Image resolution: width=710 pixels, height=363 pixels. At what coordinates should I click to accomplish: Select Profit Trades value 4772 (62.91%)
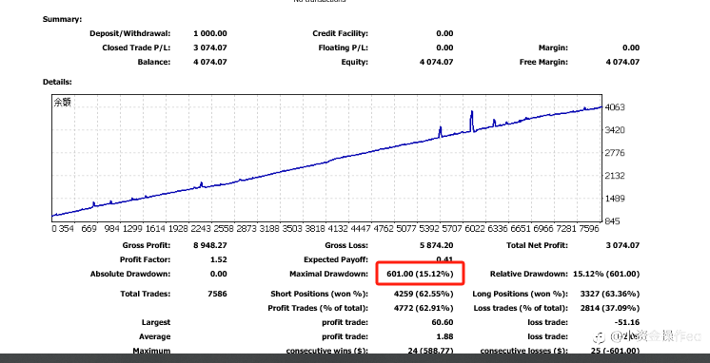coord(424,308)
